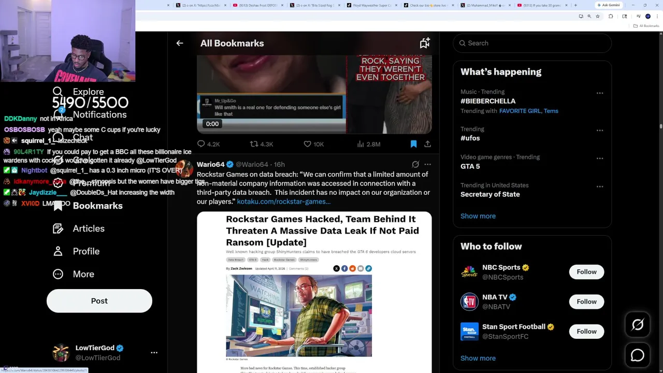Show more trends under What's happening
Viewport: 663px width, 373px height.
(478, 216)
